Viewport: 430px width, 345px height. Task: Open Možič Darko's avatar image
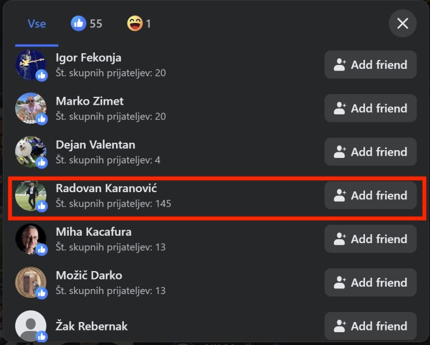coord(31,282)
